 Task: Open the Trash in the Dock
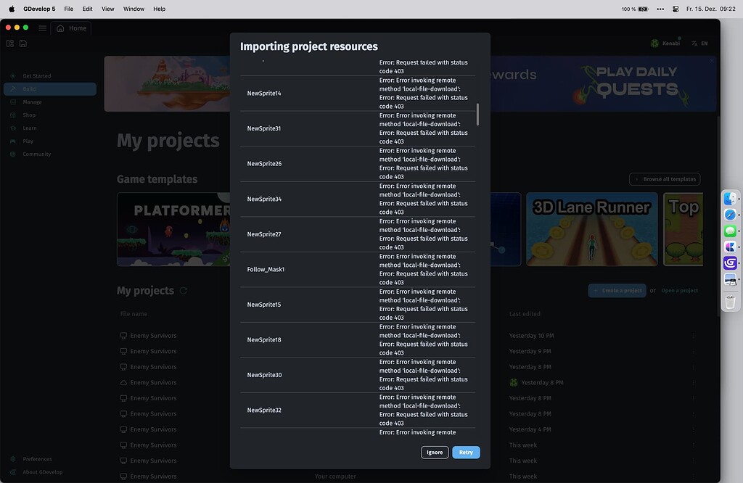pyautogui.click(x=730, y=301)
